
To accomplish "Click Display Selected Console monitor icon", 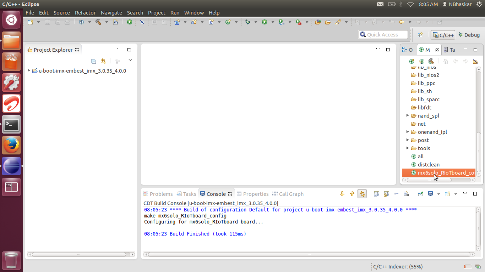I will (430, 194).
